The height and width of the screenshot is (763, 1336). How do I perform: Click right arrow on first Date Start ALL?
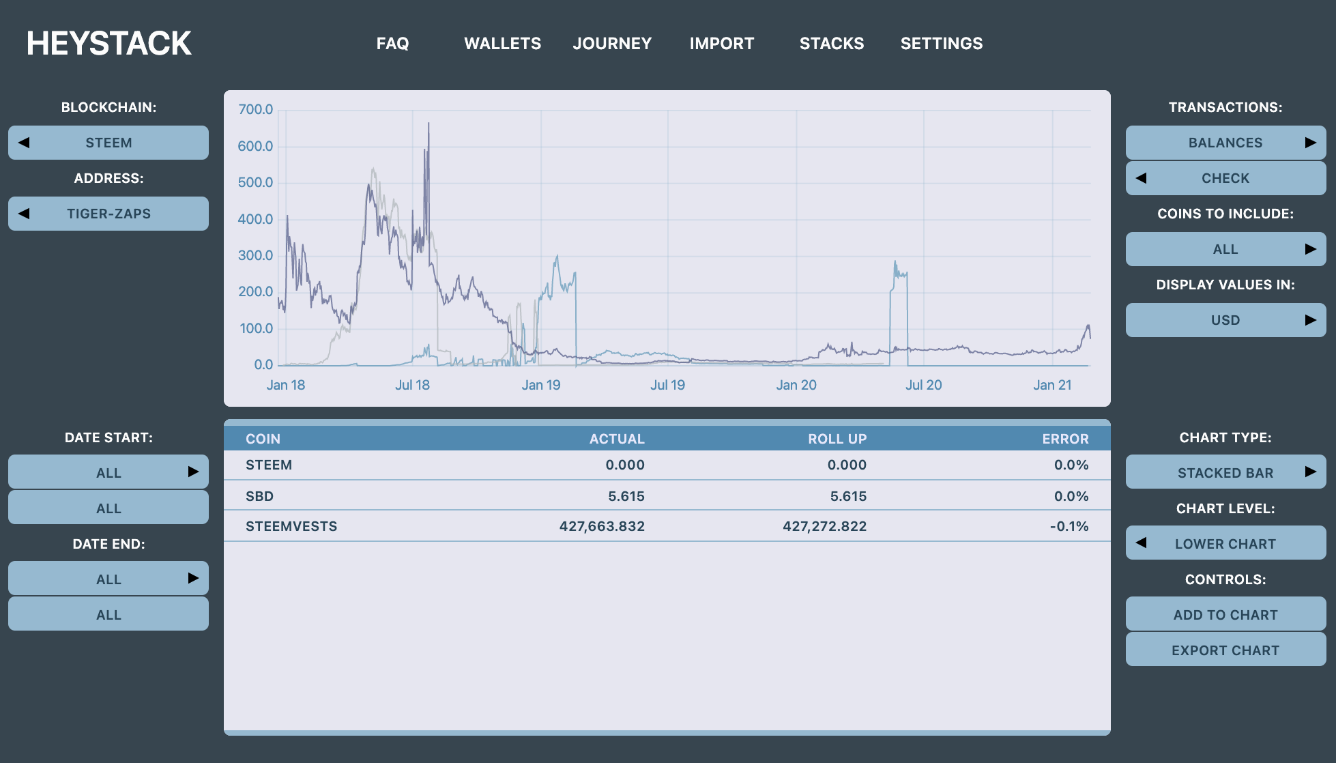[193, 472]
